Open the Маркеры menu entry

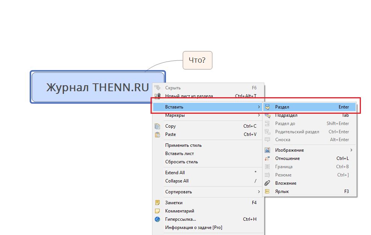[x=208, y=115]
